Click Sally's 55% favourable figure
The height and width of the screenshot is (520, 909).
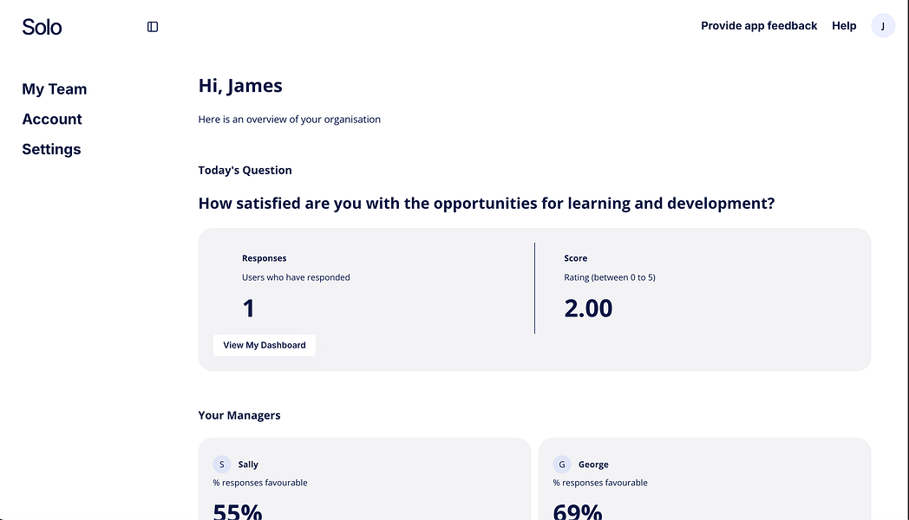click(238, 511)
